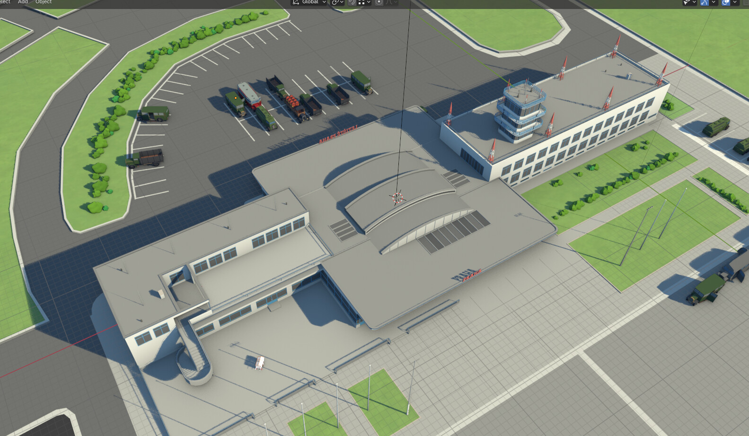Expand the proportional editing falloff dropdown
This screenshot has width=749, height=436.
click(392, 2)
